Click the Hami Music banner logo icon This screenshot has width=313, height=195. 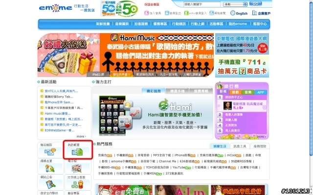pos(114,37)
